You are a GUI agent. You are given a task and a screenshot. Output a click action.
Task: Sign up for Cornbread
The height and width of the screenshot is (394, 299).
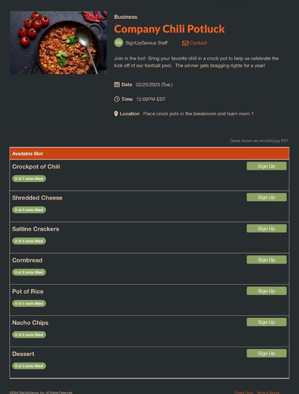[x=266, y=259]
